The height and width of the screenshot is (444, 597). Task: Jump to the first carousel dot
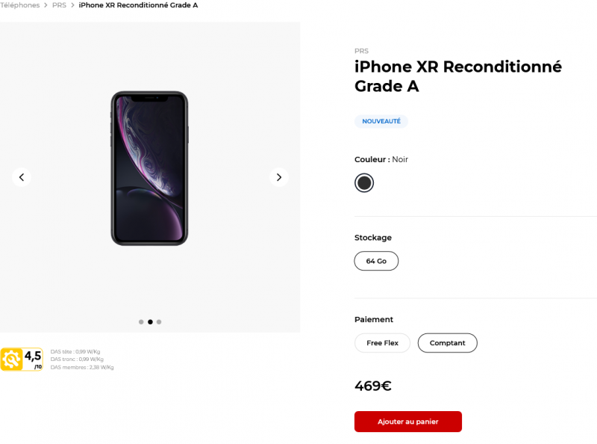coord(141,322)
